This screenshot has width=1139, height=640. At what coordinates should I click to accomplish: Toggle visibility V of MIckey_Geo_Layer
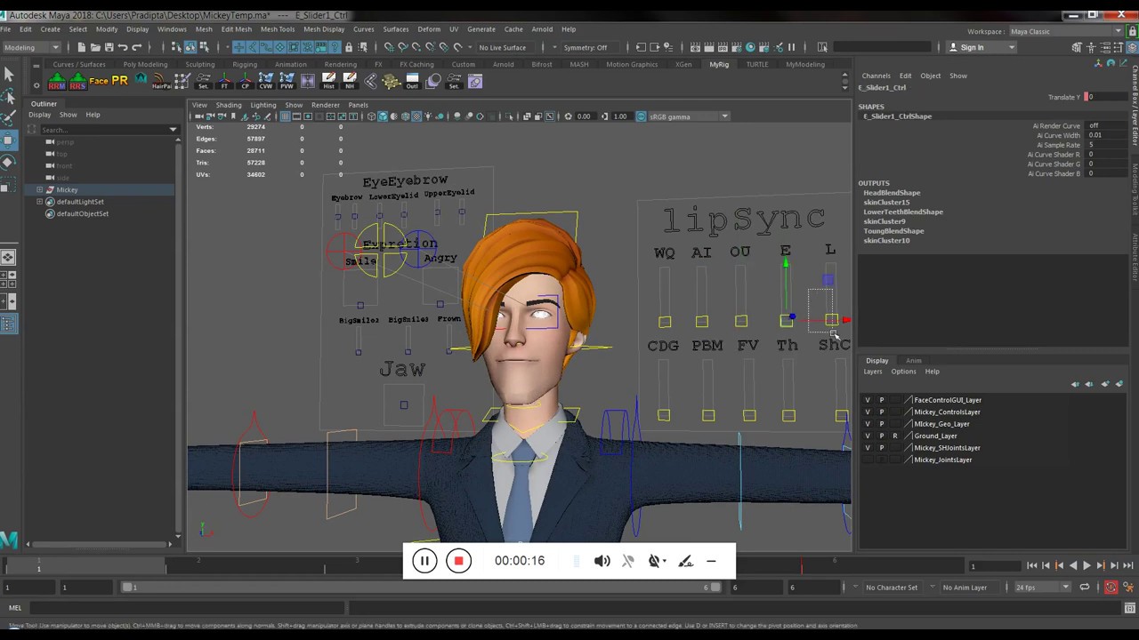coord(868,424)
